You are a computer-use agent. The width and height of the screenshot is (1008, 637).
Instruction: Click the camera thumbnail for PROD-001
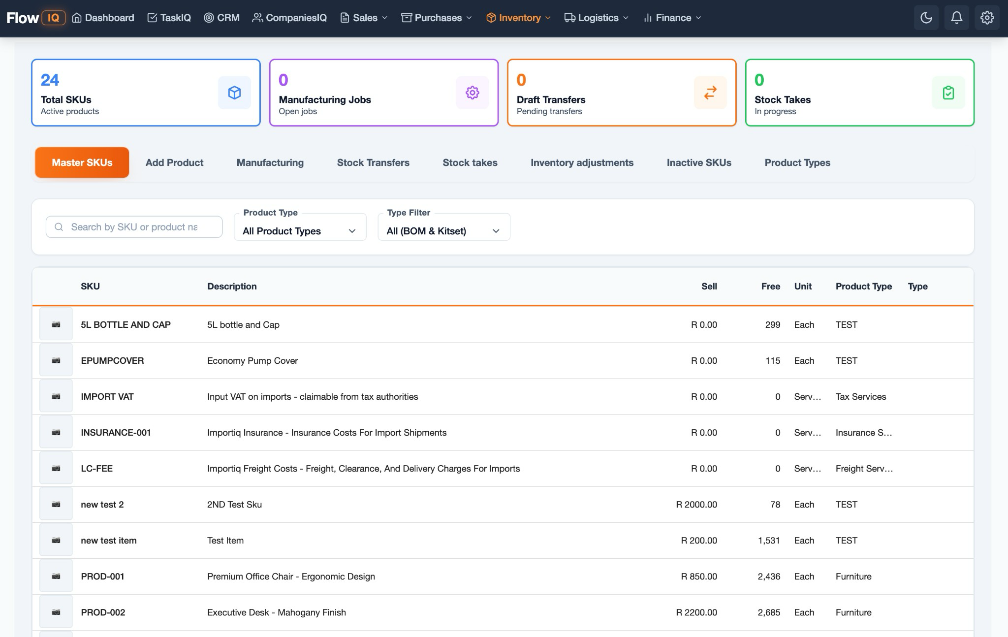[56, 575]
